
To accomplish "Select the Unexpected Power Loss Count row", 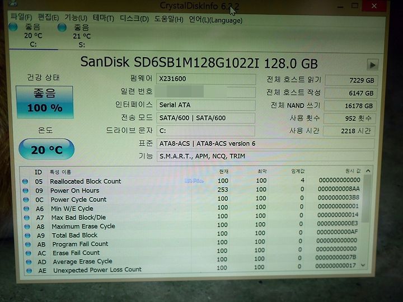I will [x=191, y=268].
